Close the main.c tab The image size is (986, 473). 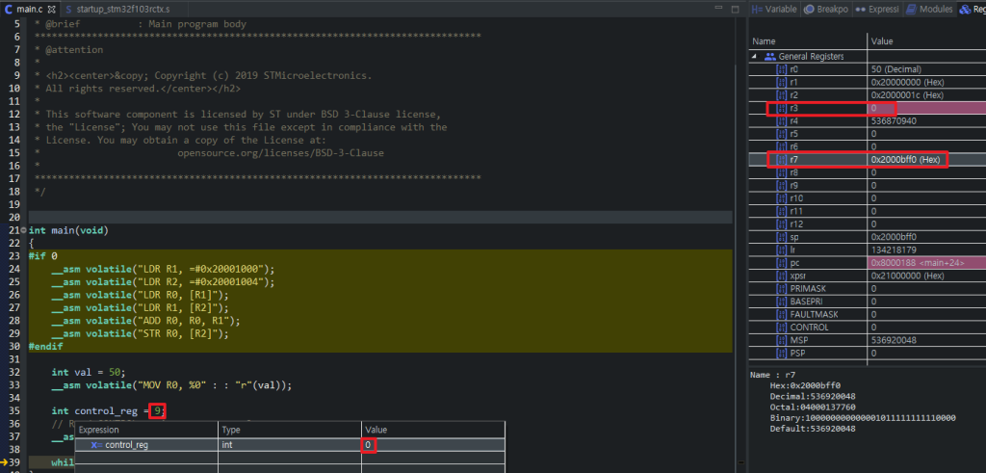52,10
